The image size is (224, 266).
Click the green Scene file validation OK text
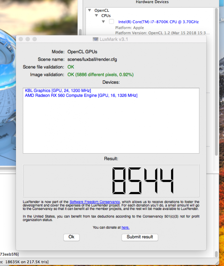click(x=71, y=67)
